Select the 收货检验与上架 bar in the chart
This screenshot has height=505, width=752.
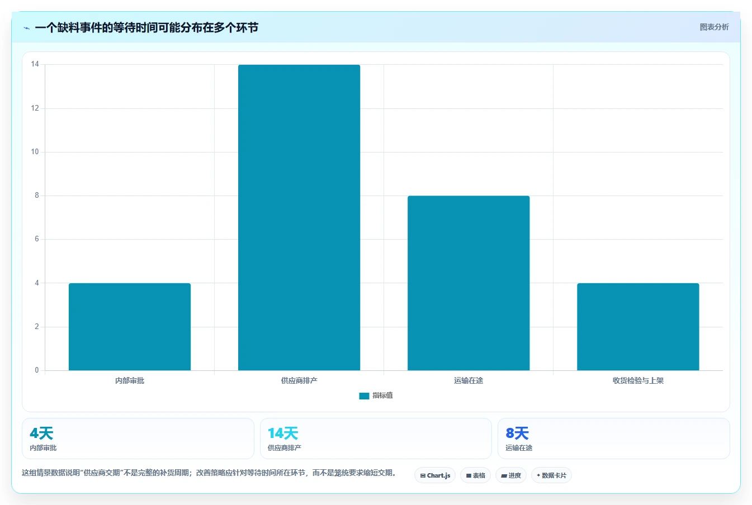(638, 327)
